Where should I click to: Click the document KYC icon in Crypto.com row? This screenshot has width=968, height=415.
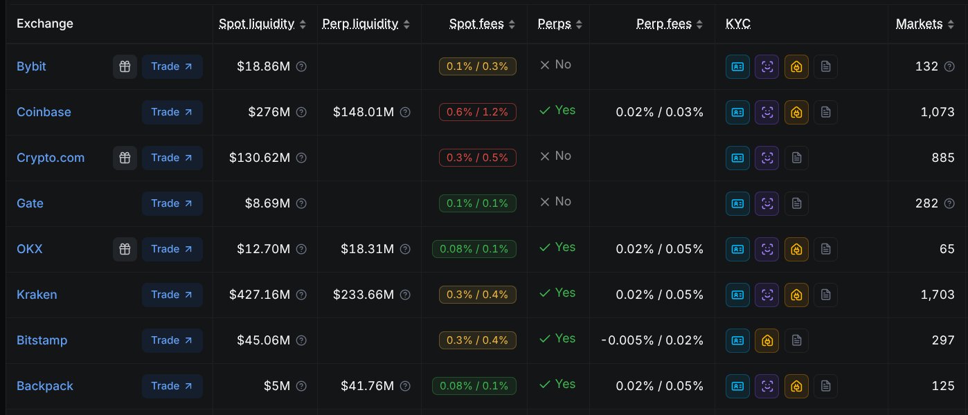[796, 158]
